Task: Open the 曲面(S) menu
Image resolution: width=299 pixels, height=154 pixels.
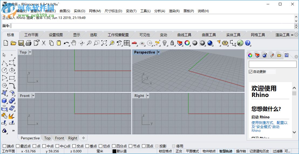Action: click(x=65, y=11)
